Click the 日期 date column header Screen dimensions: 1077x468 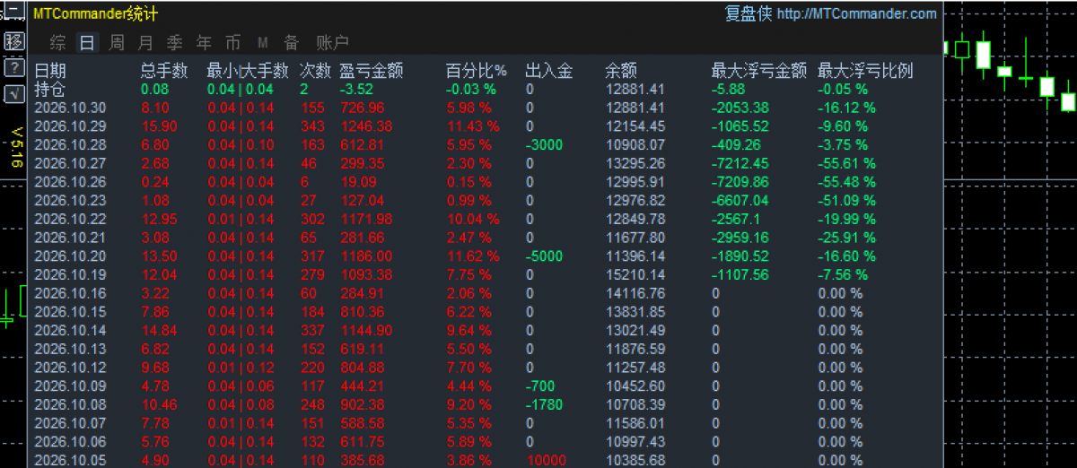(50, 71)
